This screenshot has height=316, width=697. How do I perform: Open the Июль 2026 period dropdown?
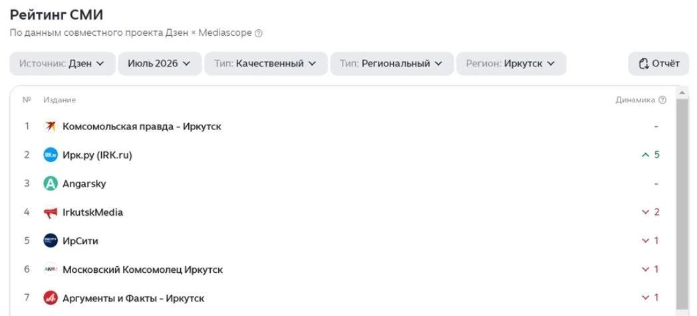160,64
